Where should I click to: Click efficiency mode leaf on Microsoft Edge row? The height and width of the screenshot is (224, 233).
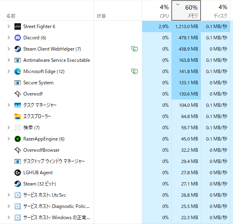[135, 71]
